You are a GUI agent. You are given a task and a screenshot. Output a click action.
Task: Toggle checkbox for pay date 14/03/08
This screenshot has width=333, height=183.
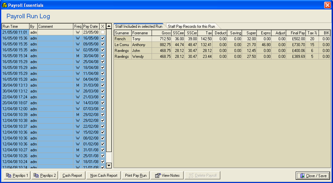[x=103, y=103]
